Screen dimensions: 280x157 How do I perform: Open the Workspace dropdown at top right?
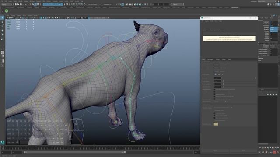coord(267,1)
